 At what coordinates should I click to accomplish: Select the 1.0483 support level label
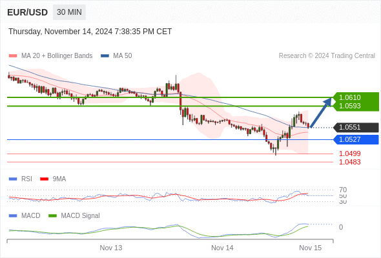click(x=349, y=162)
